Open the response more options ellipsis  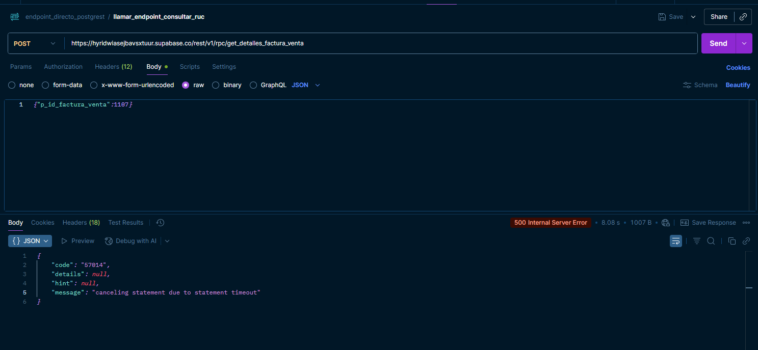pyautogui.click(x=746, y=223)
